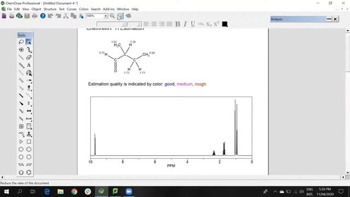
Task: Select the Hashed Wedged Bond tool
Action: tap(21, 88)
